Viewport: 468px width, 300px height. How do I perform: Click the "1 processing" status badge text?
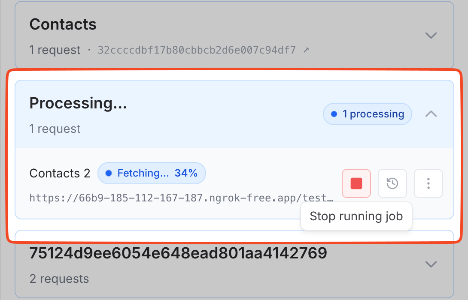pos(373,114)
